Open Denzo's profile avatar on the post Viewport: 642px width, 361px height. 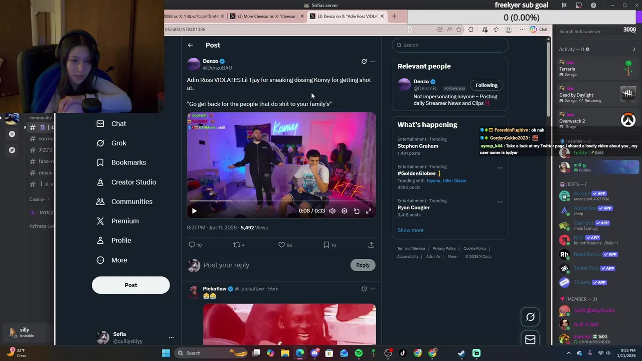tap(194, 64)
